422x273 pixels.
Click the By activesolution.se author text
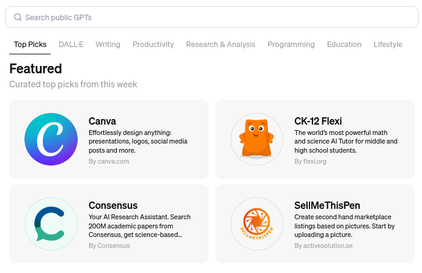(324, 246)
